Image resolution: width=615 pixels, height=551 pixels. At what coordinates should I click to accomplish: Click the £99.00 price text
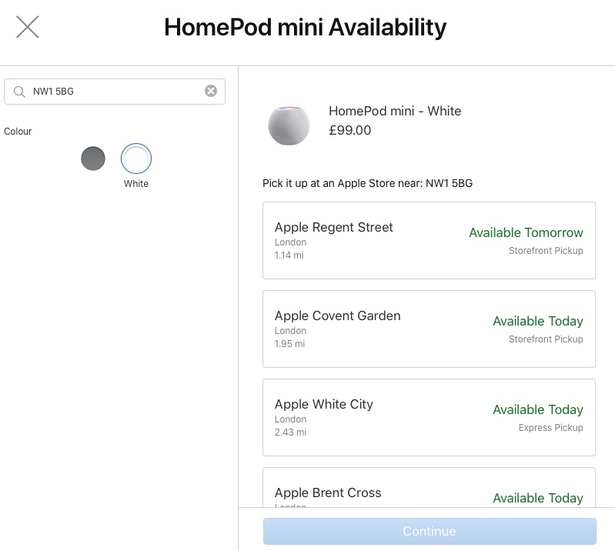[x=350, y=130]
